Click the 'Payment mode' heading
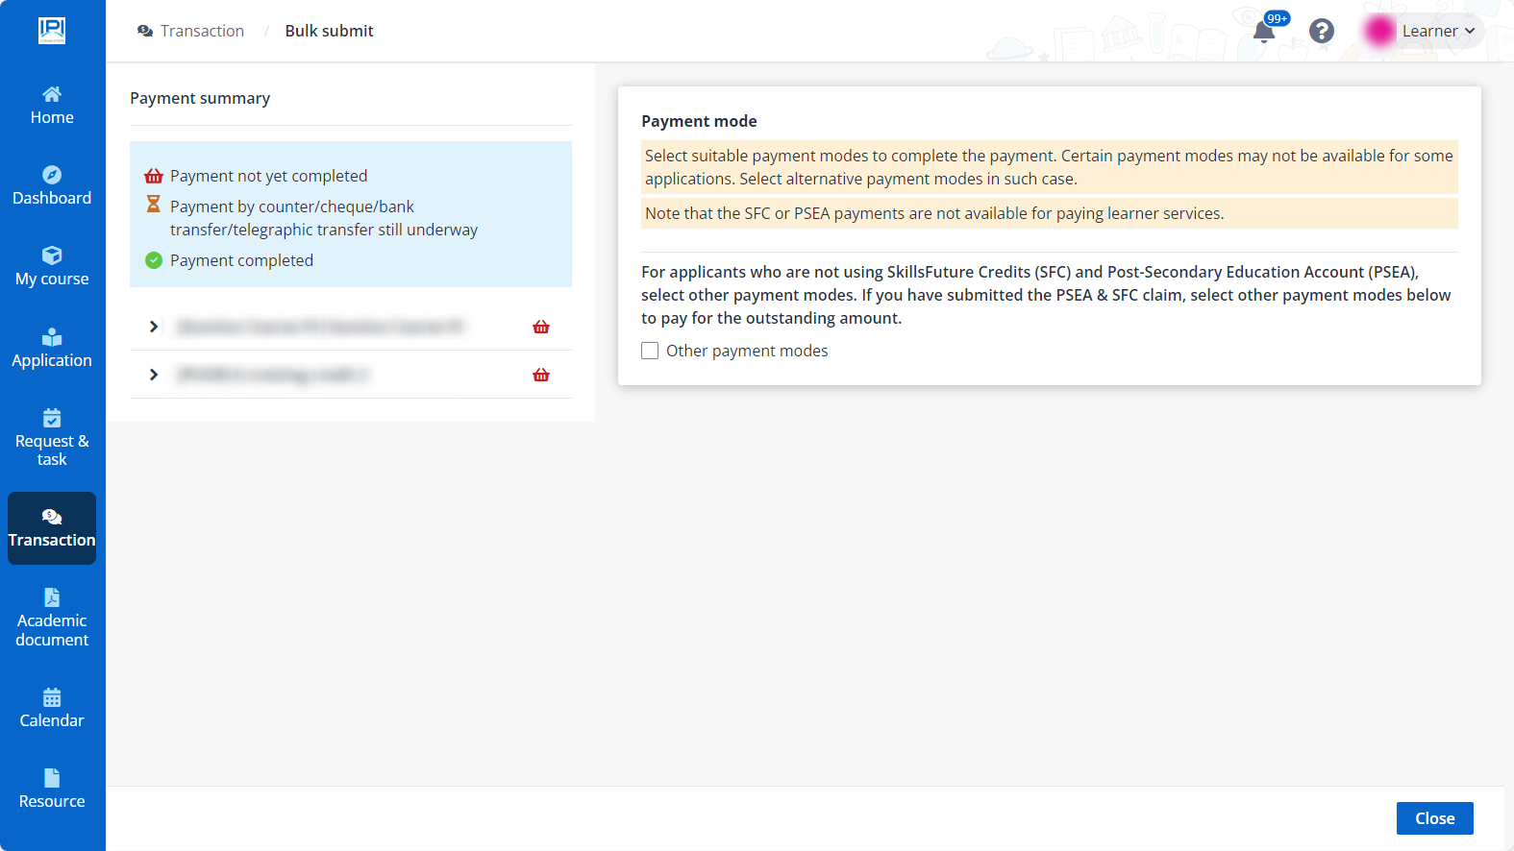Image resolution: width=1514 pixels, height=851 pixels. click(x=699, y=121)
